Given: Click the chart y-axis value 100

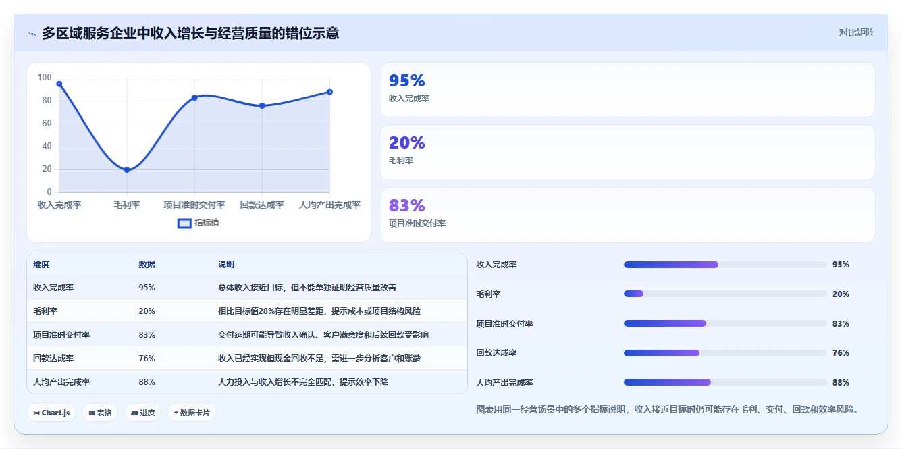Looking at the screenshot, I should click(x=45, y=78).
